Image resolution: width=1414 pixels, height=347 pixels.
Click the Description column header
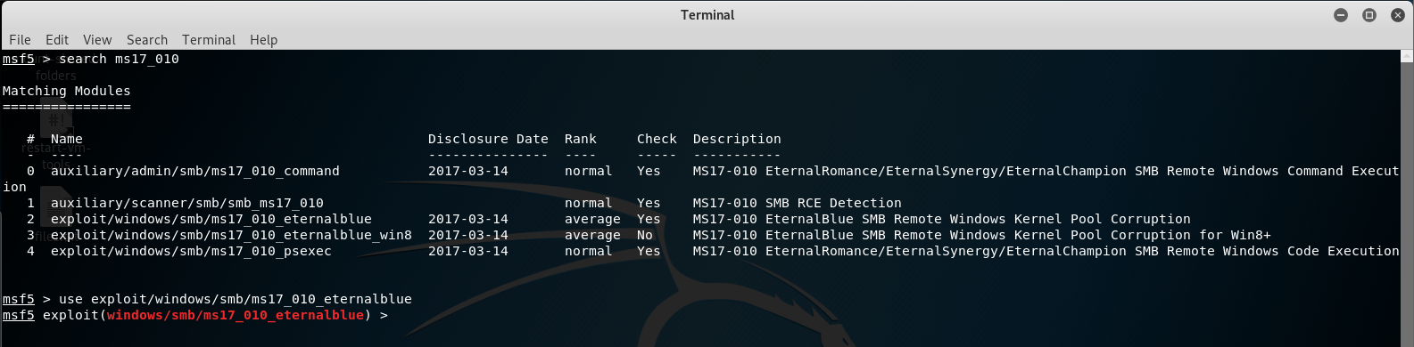point(737,139)
